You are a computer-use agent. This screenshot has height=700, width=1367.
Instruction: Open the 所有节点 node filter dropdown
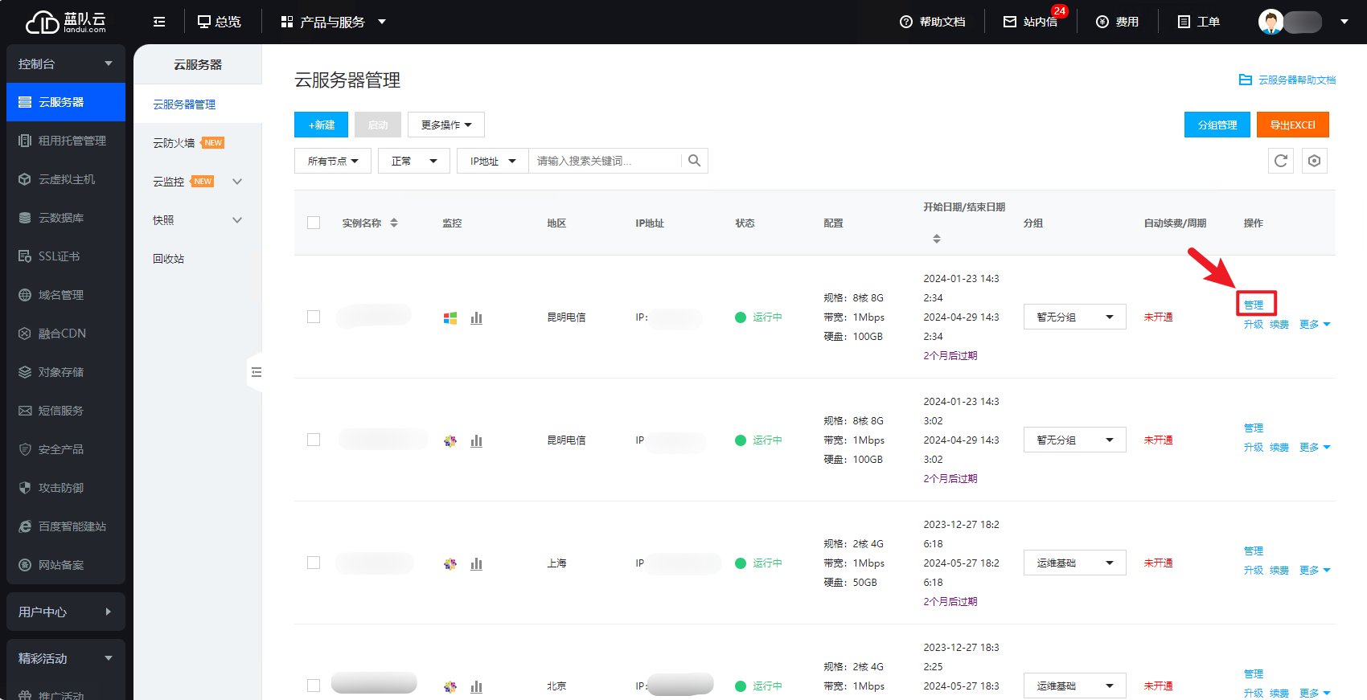point(332,161)
